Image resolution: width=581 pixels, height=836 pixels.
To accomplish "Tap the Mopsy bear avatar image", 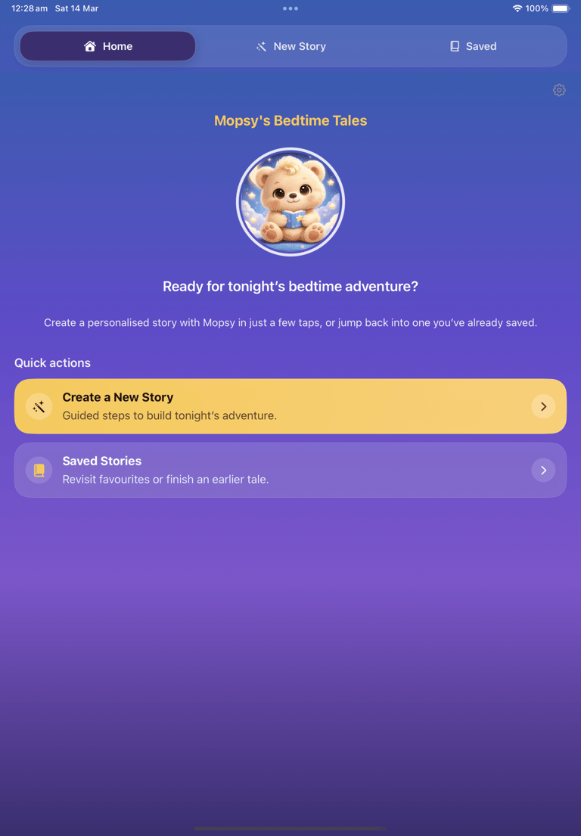I will (x=290, y=202).
